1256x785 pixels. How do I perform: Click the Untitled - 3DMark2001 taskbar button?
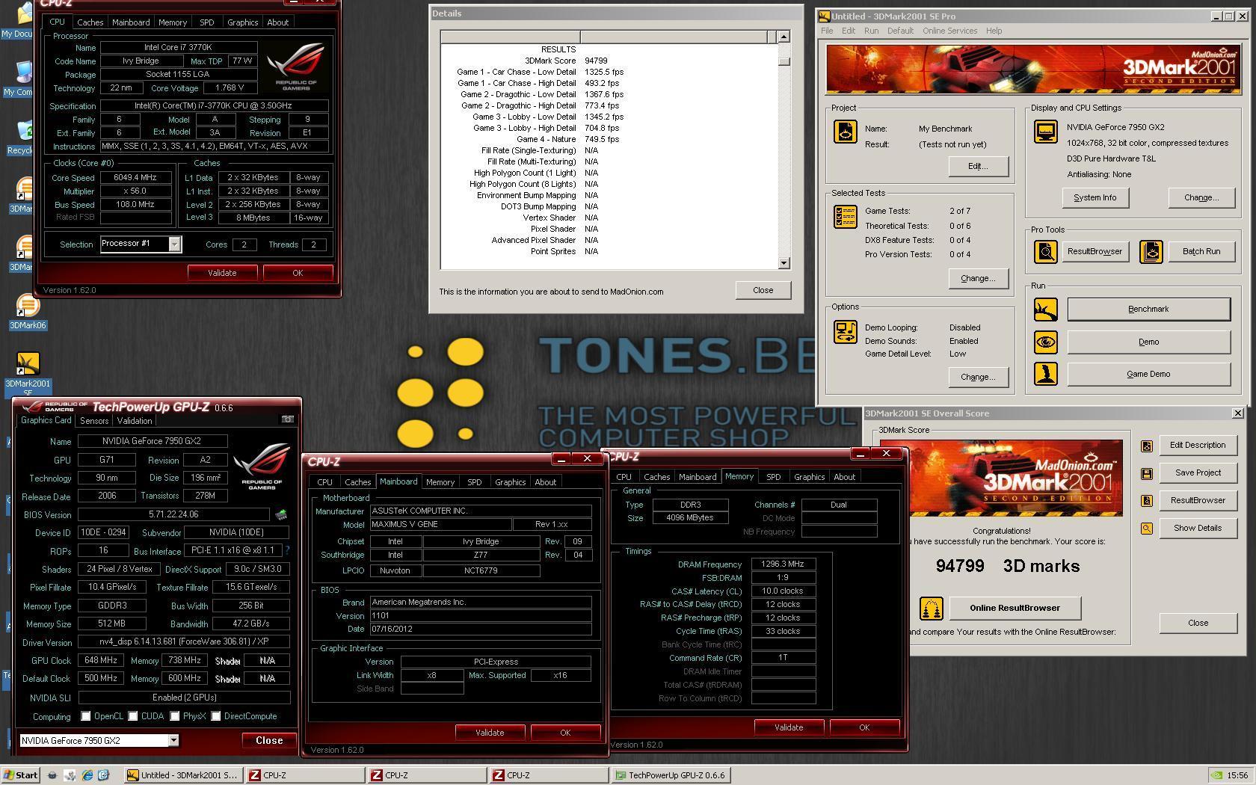182,775
